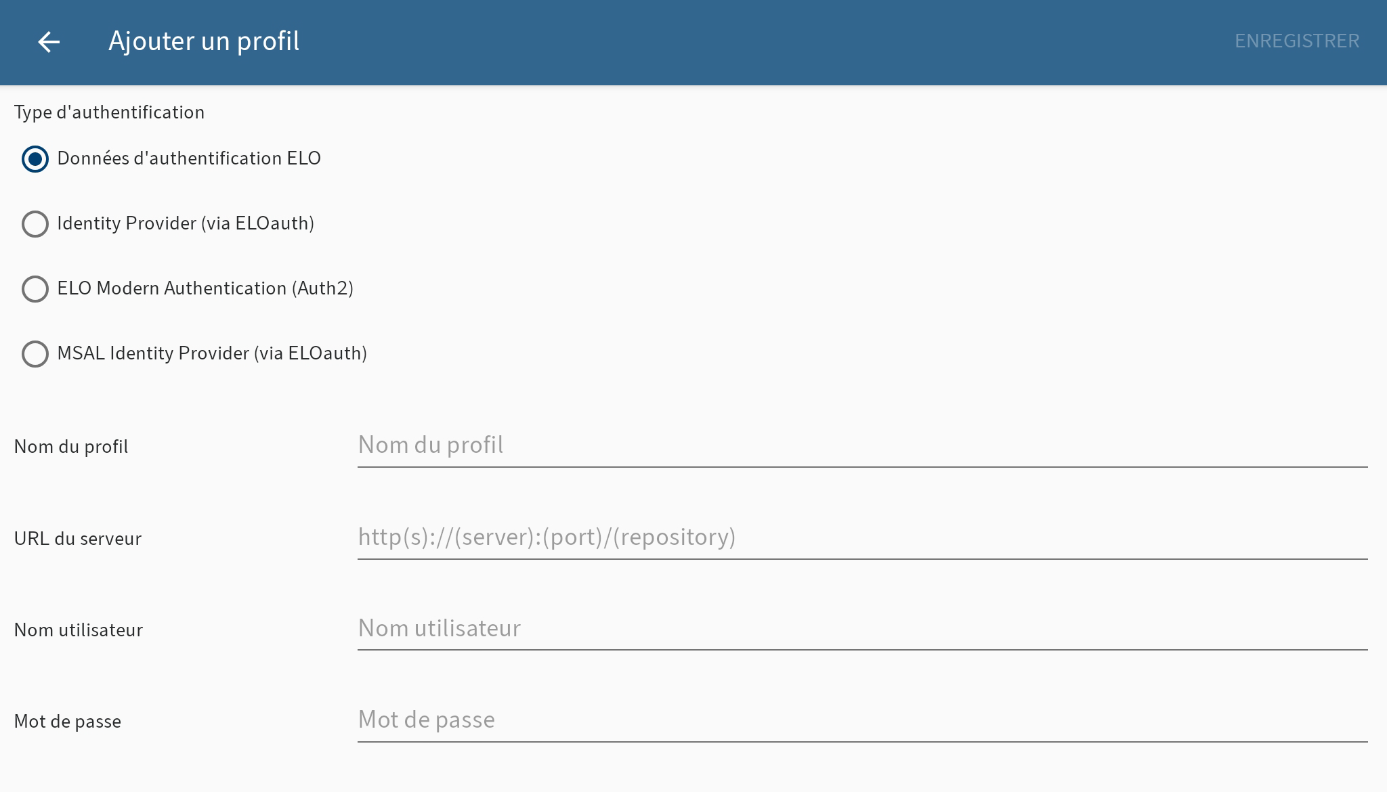The image size is (1387, 792).
Task: Click the URL du serveur label
Action: [x=77, y=539]
